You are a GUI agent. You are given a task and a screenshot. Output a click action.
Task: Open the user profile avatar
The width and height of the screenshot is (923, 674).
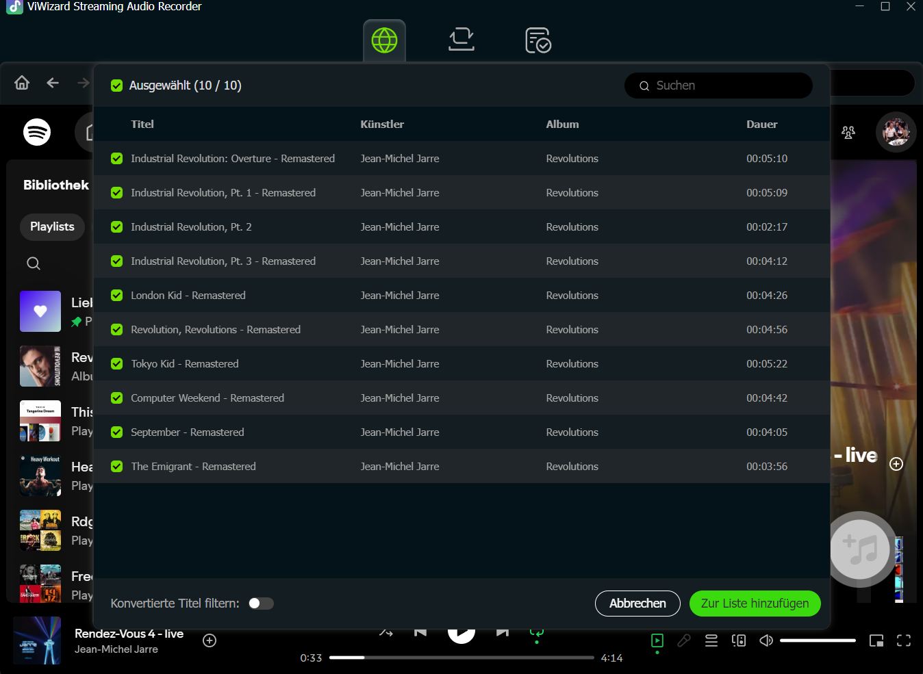coord(896,131)
